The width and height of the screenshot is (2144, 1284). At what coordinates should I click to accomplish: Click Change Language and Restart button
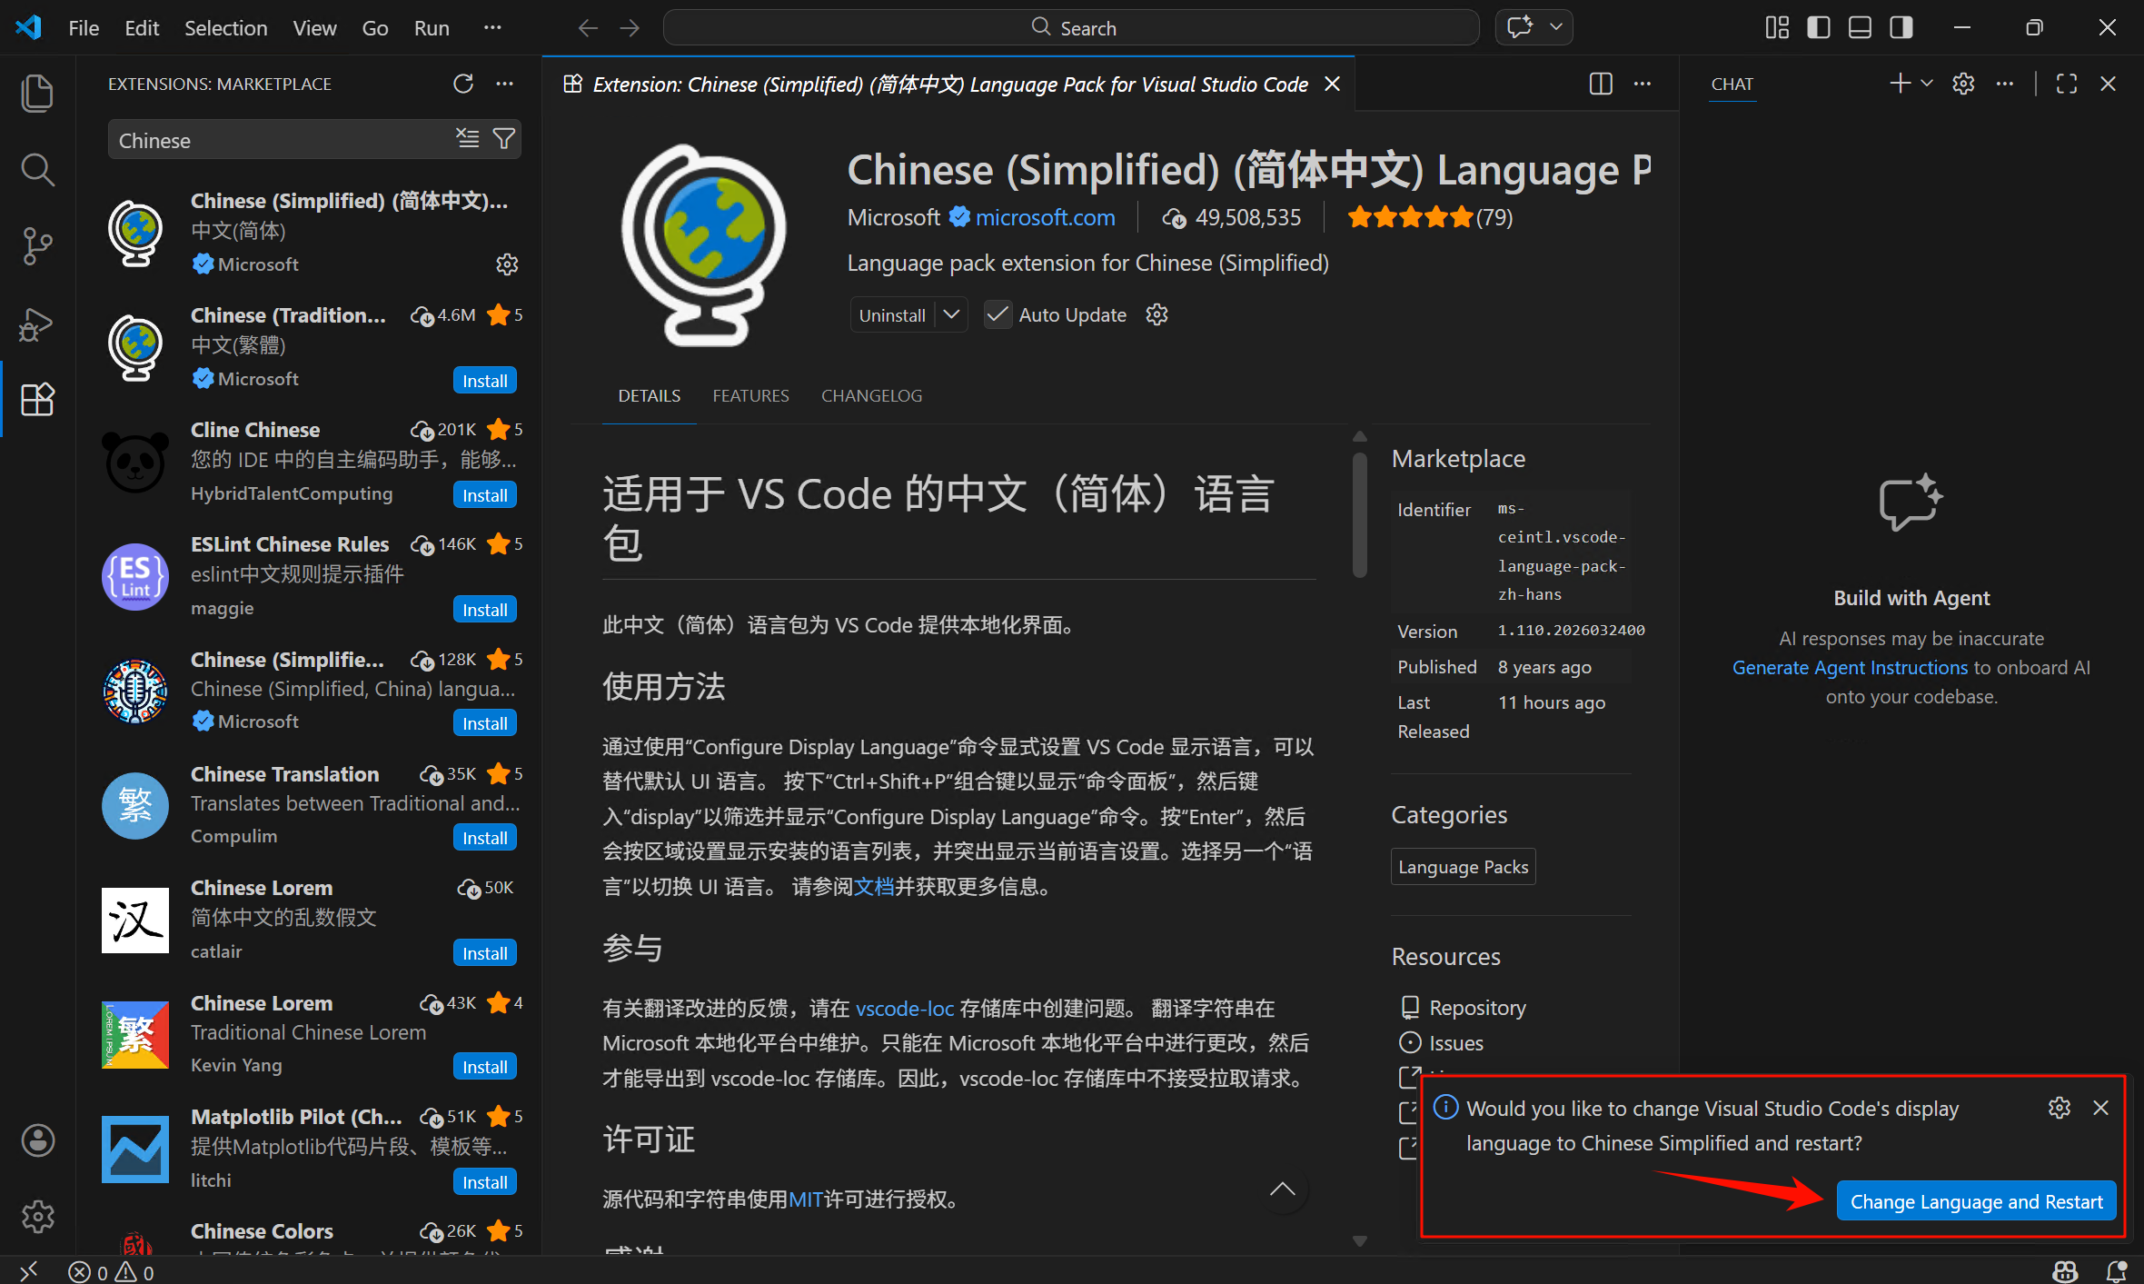point(1976,1201)
